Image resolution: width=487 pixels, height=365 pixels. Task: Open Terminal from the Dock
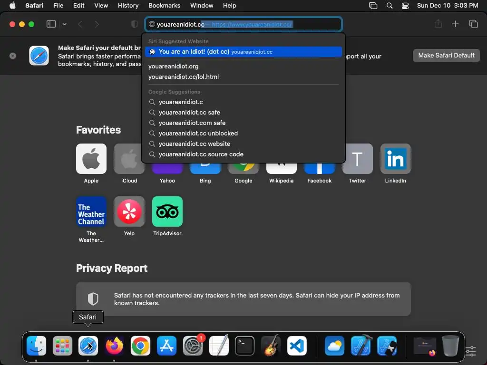coord(245,346)
